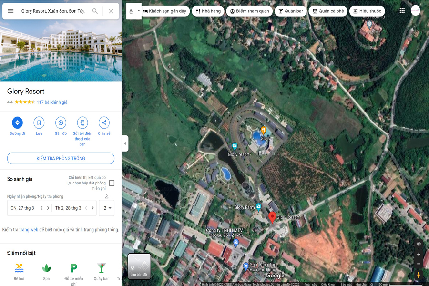Select Điểm tham quan filter chip
Image resolution: width=429 pixels, height=286 pixels.
[x=249, y=11]
